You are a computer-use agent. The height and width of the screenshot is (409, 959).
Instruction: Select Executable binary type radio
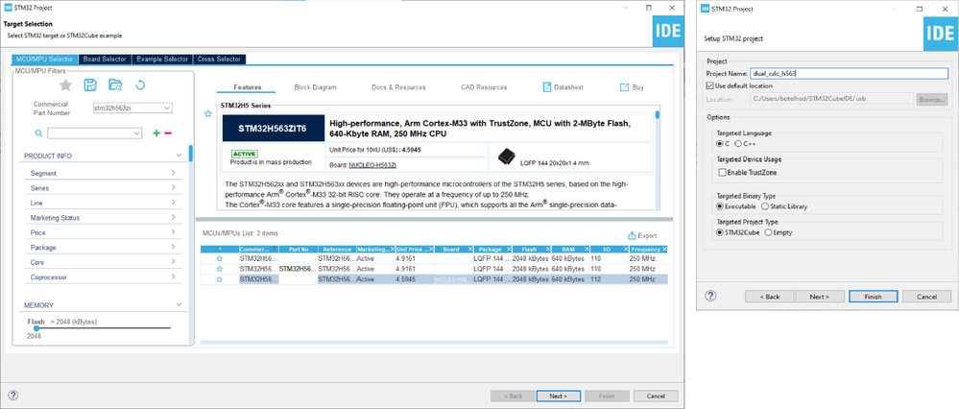click(719, 206)
